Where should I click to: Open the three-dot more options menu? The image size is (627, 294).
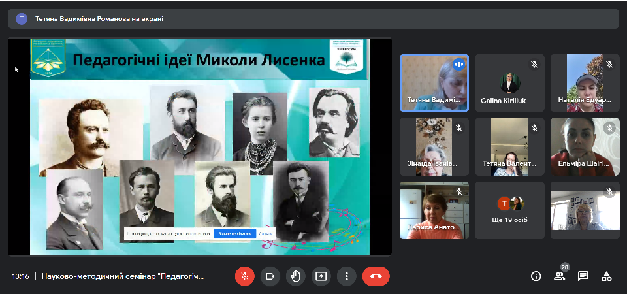click(x=346, y=276)
